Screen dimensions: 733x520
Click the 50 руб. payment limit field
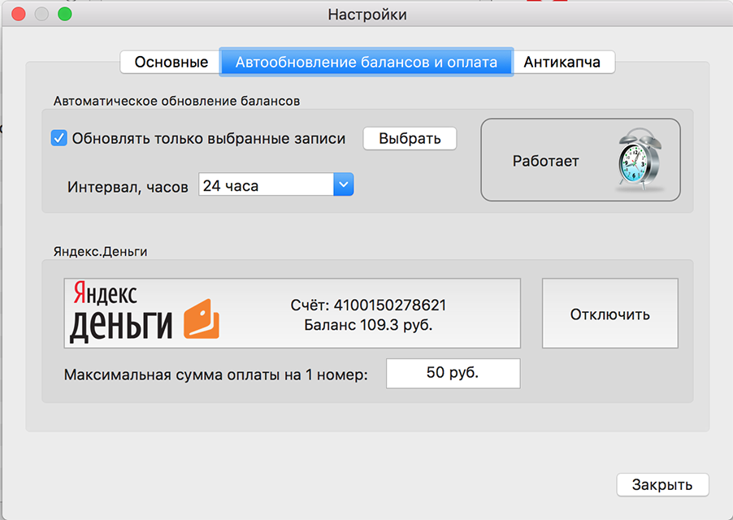(453, 373)
